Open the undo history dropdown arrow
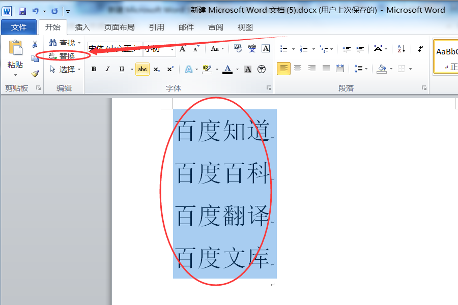The width and height of the screenshot is (458, 305). (x=44, y=11)
